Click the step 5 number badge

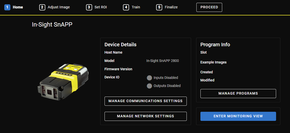tap(159, 7)
